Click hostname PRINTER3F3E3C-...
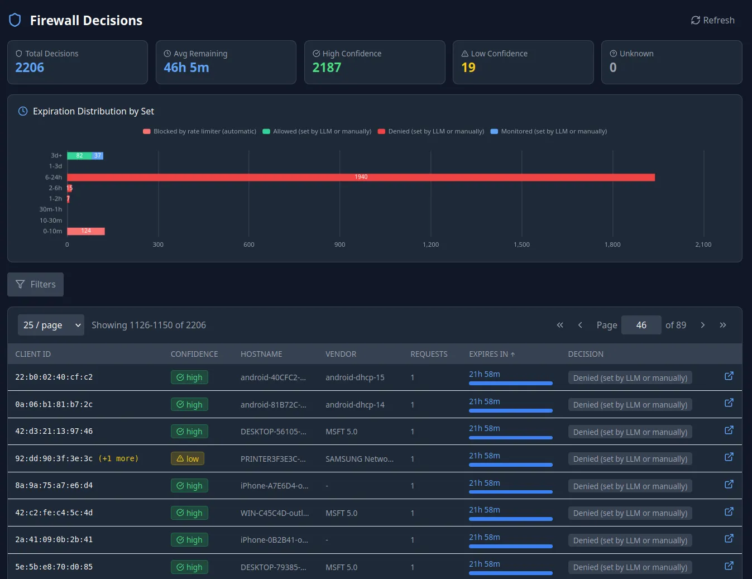The width and height of the screenshot is (752, 579). [x=273, y=459]
